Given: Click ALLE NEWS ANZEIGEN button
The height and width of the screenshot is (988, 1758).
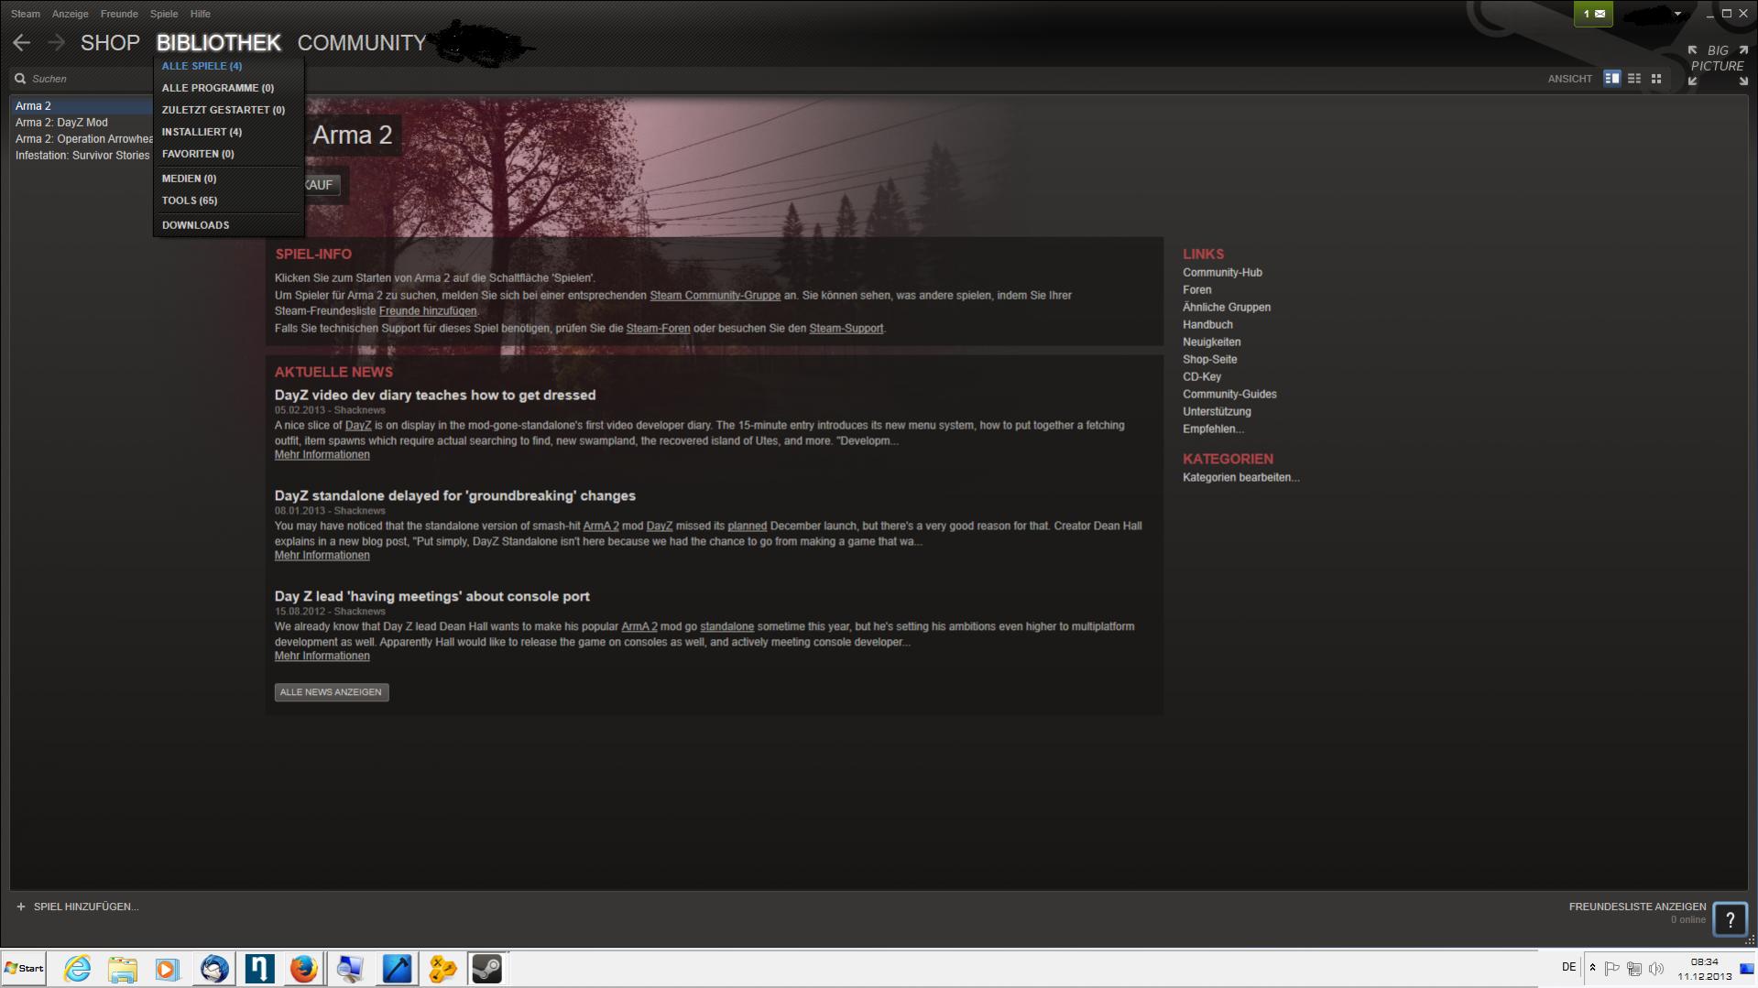Looking at the screenshot, I should [x=332, y=692].
